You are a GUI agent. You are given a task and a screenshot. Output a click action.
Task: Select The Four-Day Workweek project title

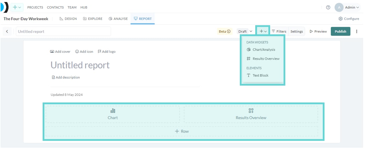pos(26,19)
